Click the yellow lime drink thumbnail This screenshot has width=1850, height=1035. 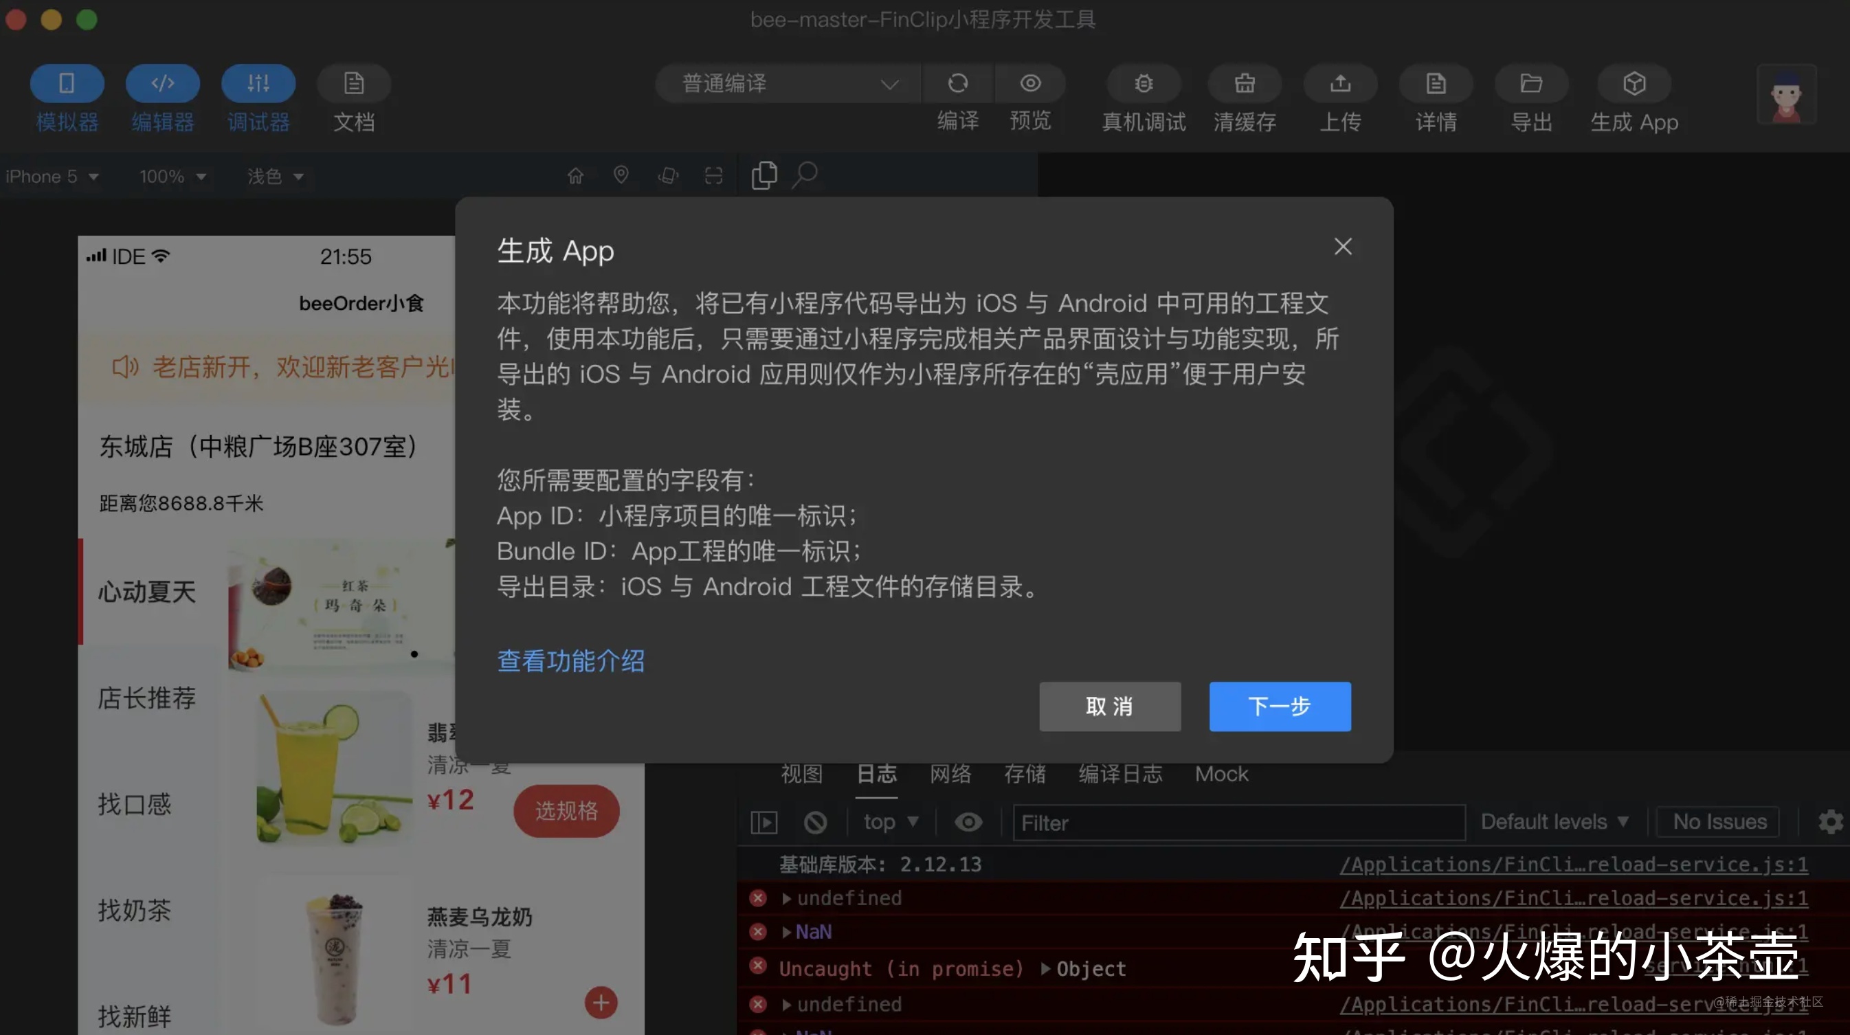pos(334,768)
